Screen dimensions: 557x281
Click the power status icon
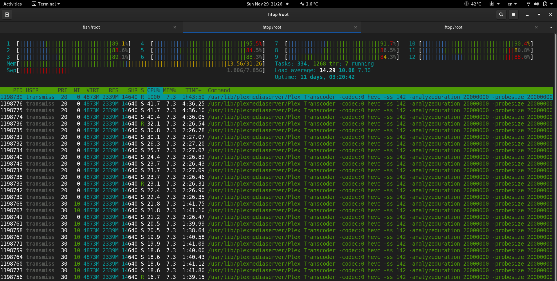pos(545,4)
